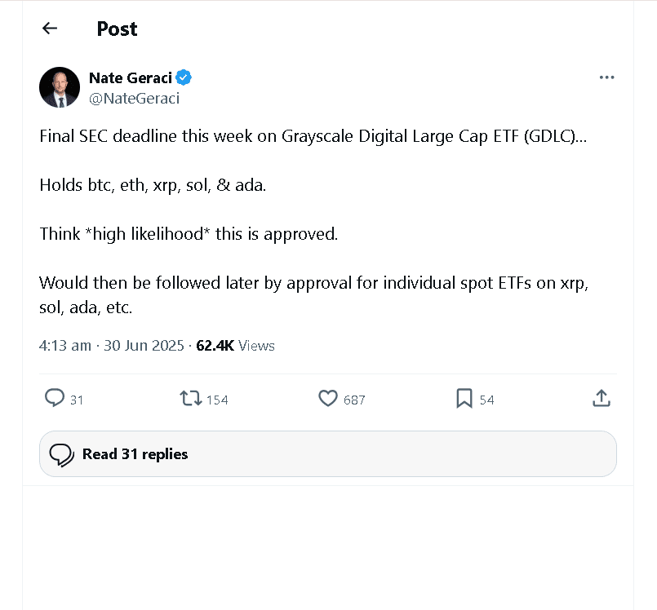Click the double speech bubble icon in replies button

[61, 455]
